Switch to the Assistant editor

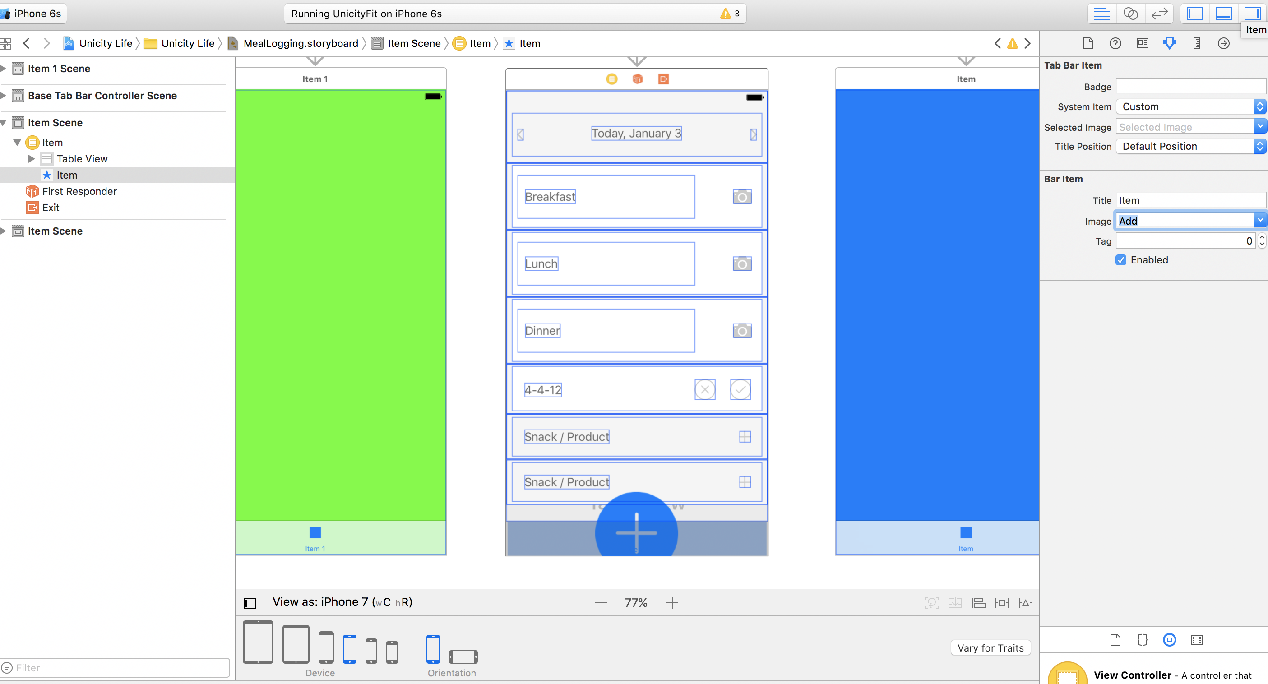pos(1130,14)
